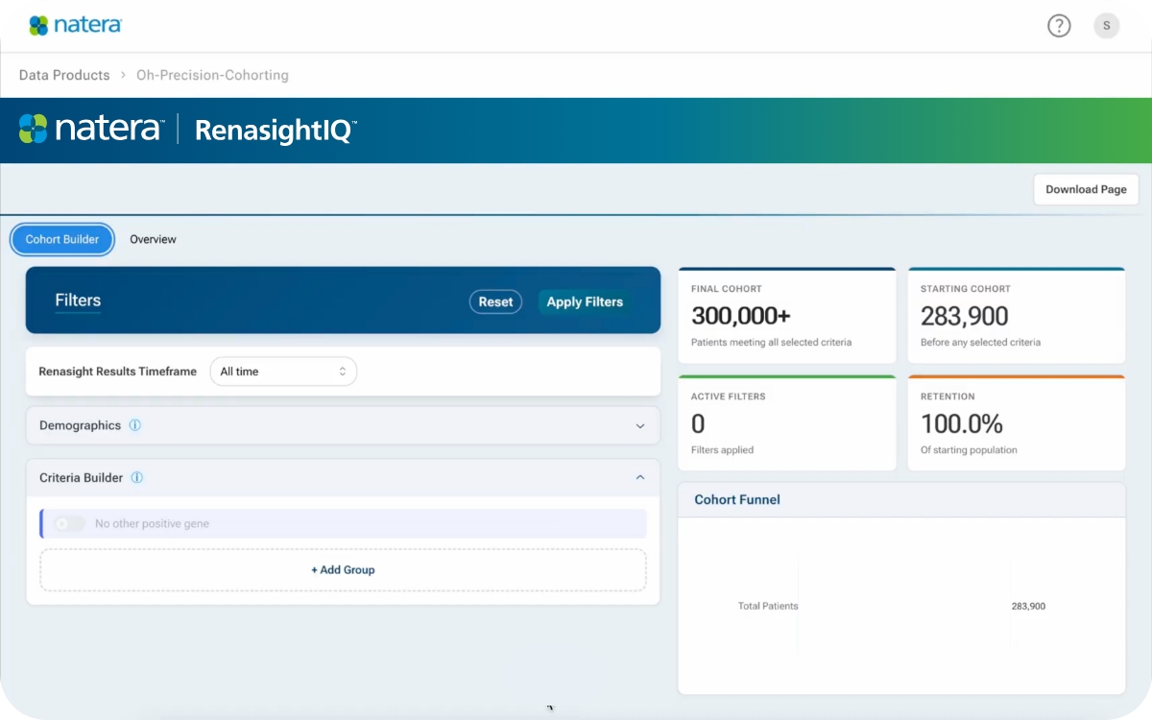Click the Active Filters 0 value
Image resolution: width=1152 pixels, height=720 pixels.
(x=698, y=423)
